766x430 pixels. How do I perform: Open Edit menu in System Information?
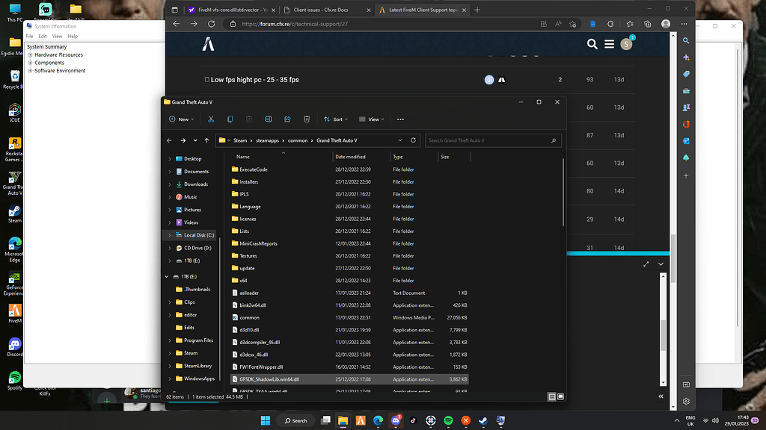(43, 36)
